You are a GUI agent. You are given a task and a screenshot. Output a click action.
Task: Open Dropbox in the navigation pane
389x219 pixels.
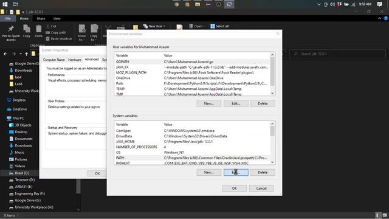pos(16,100)
